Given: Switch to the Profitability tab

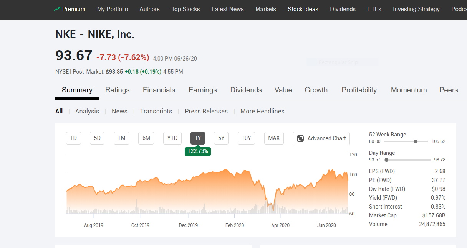Looking at the screenshot, I should click(x=359, y=90).
